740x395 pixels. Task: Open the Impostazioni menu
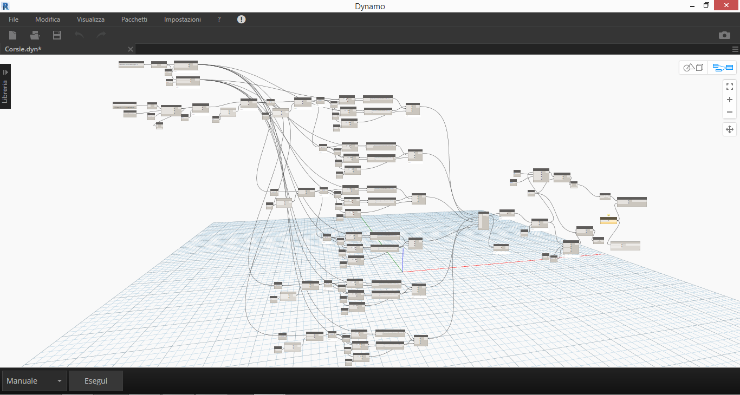(x=183, y=19)
